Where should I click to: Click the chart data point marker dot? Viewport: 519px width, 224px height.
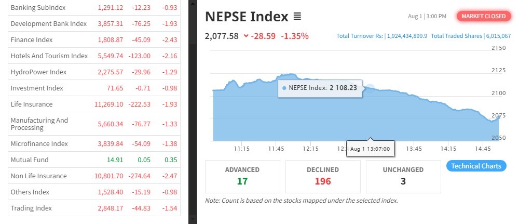[x=370, y=87]
